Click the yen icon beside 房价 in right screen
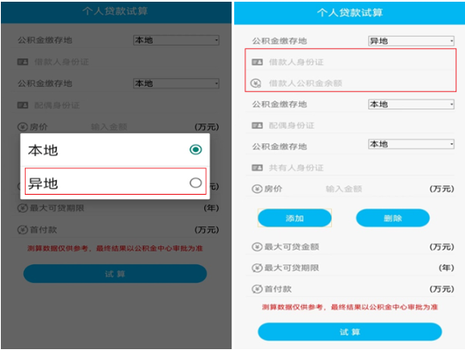 [x=257, y=189]
